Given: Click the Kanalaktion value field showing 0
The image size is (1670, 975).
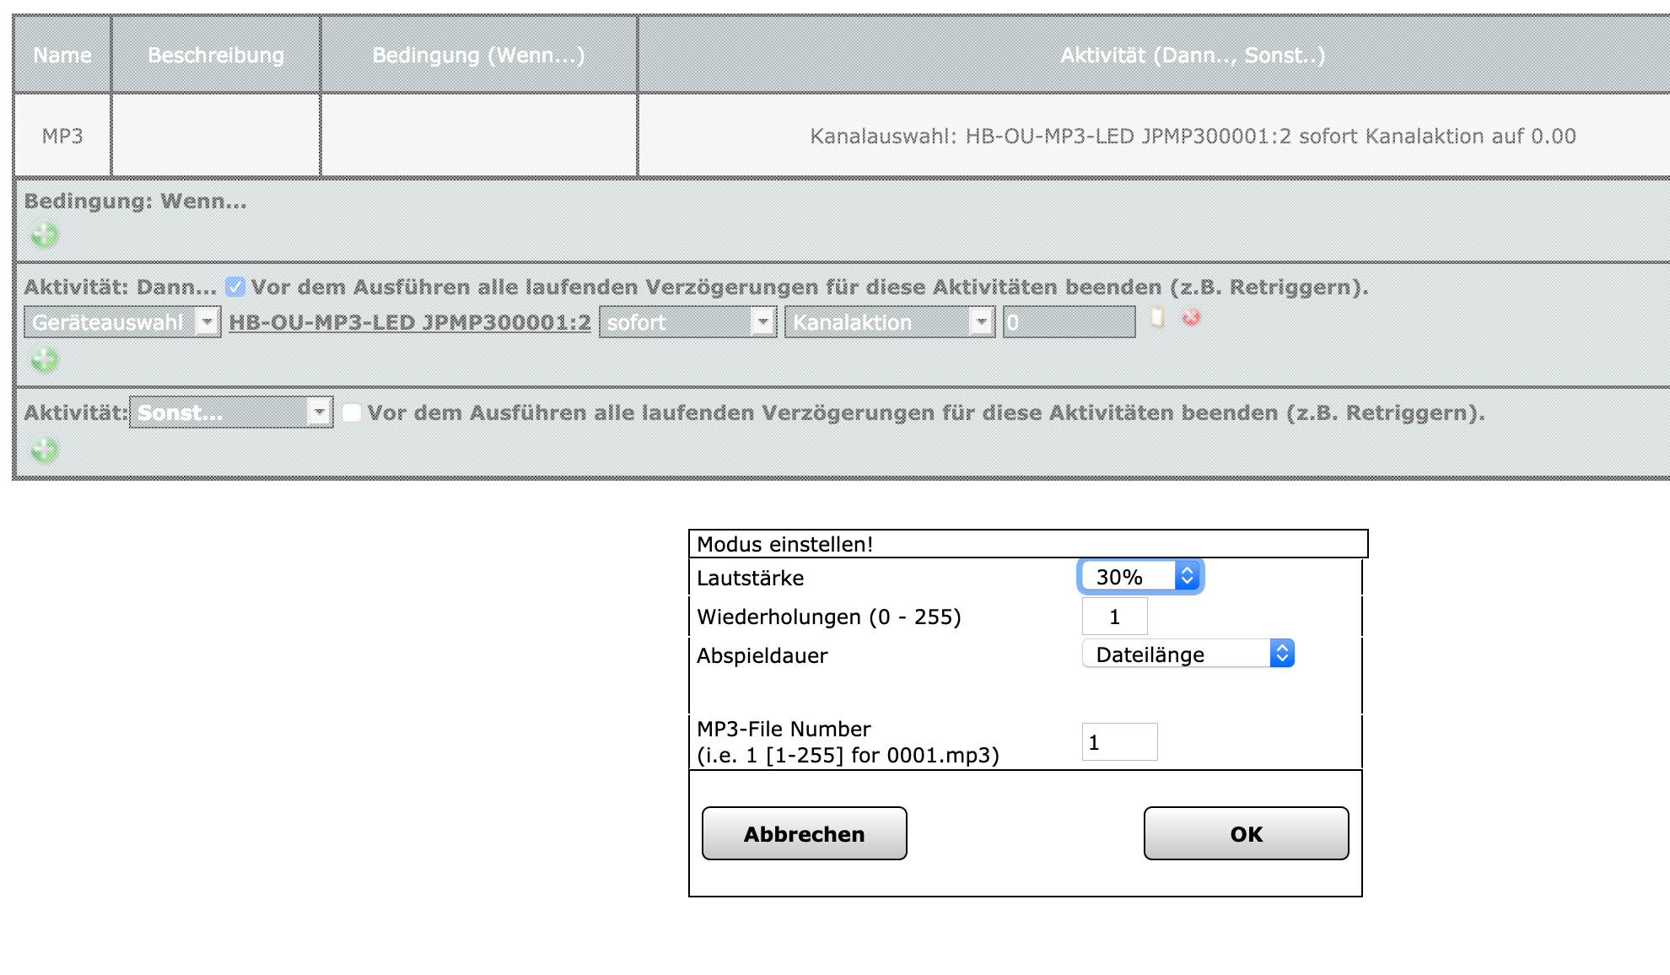Looking at the screenshot, I should click(x=1069, y=322).
